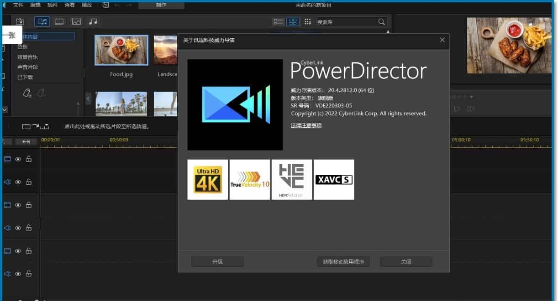Screen dimensions: 558x301
Task: Switch the library to list view
Action: click(x=279, y=22)
